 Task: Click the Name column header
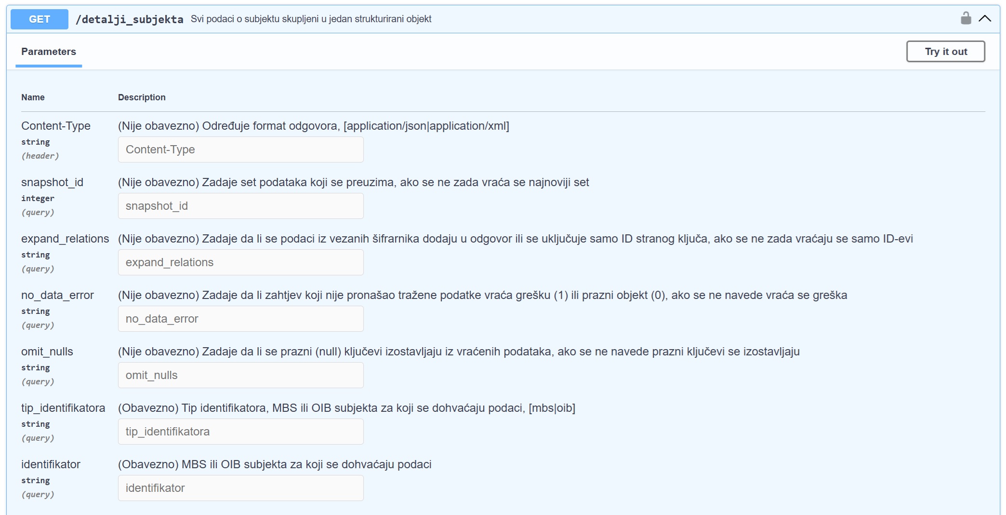coord(33,97)
